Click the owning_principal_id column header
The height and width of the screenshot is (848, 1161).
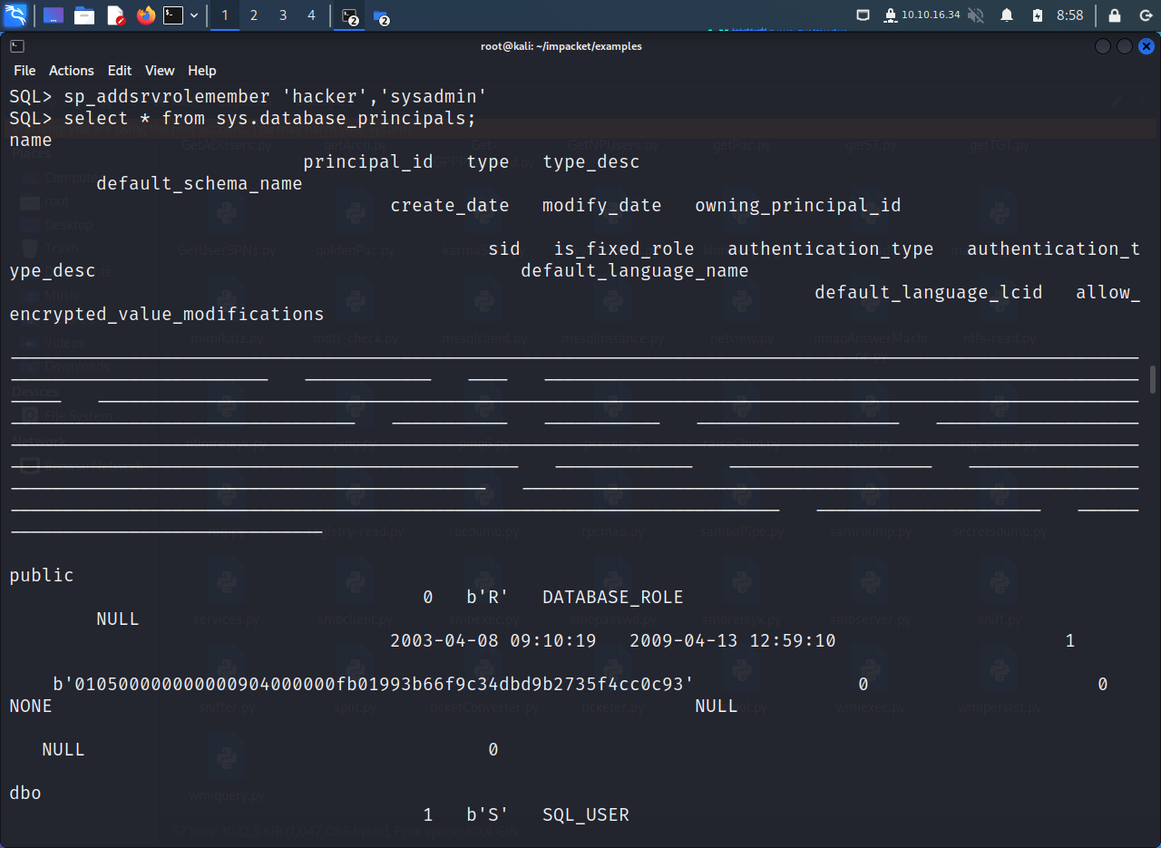coord(798,205)
